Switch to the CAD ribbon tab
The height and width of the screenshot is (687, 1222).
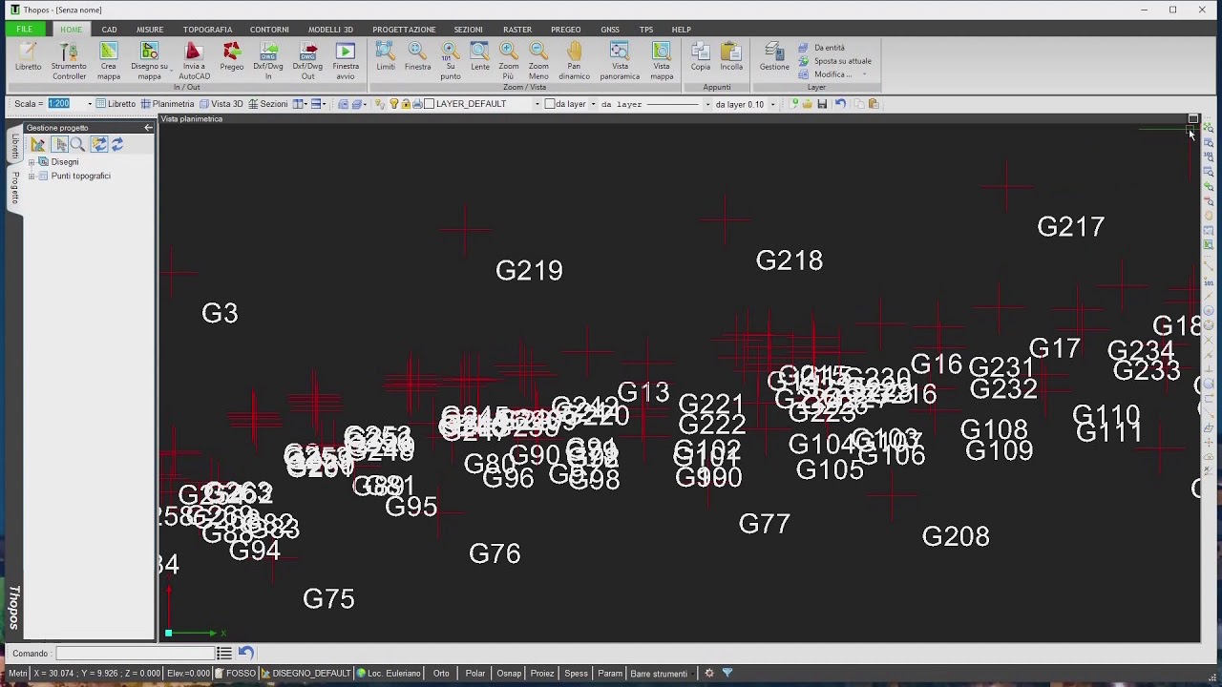click(110, 30)
